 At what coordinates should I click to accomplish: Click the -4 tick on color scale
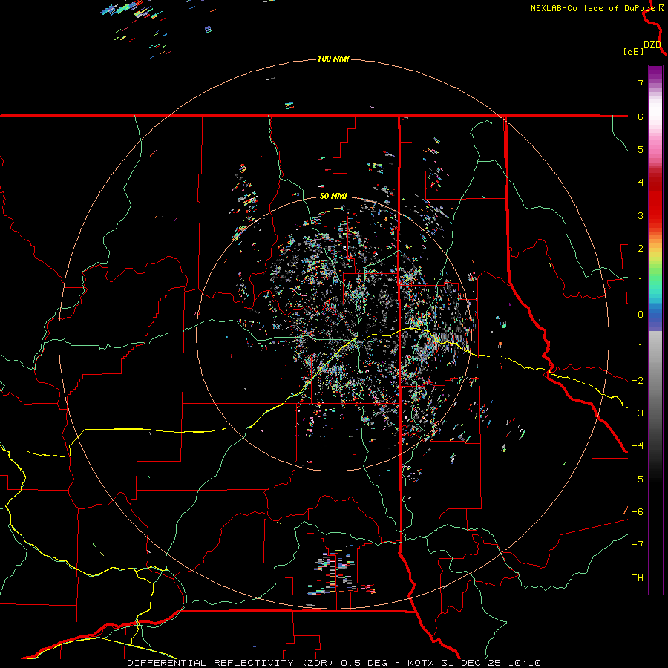pyautogui.click(x=638, y=446)
